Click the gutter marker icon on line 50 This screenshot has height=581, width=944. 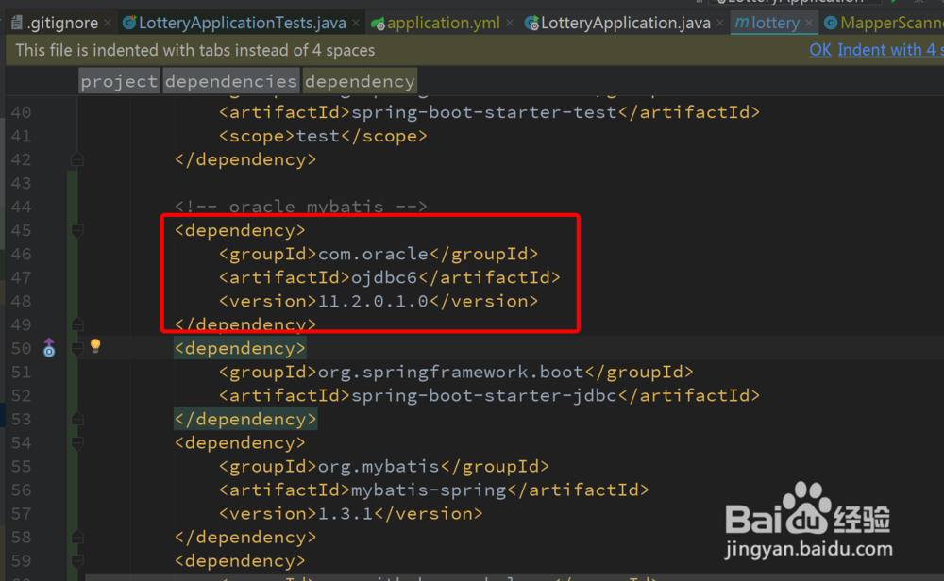[49, 348]
